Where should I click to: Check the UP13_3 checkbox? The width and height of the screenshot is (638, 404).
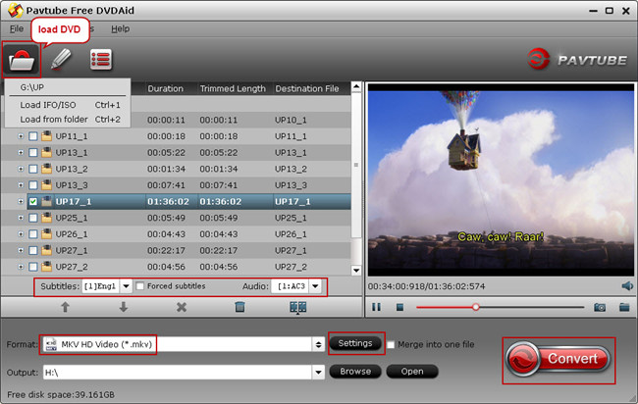click(x=33, y=185)
